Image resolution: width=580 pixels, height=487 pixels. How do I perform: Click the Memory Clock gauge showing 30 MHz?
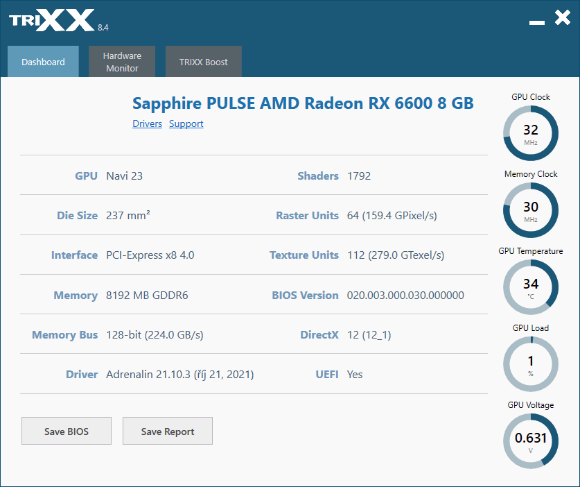tap(531, 210)
